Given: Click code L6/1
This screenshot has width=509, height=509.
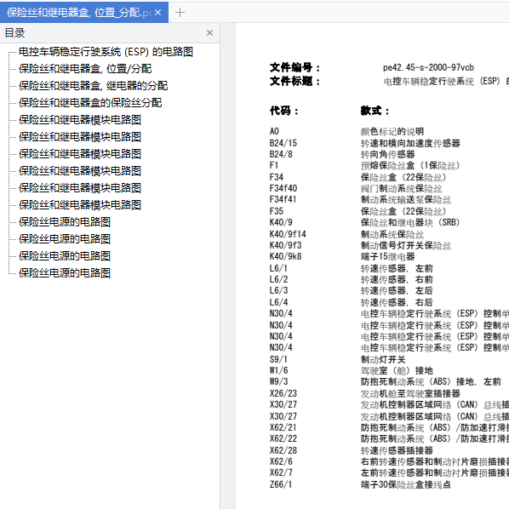Looking at the screenshot, I should coord(278,268).
